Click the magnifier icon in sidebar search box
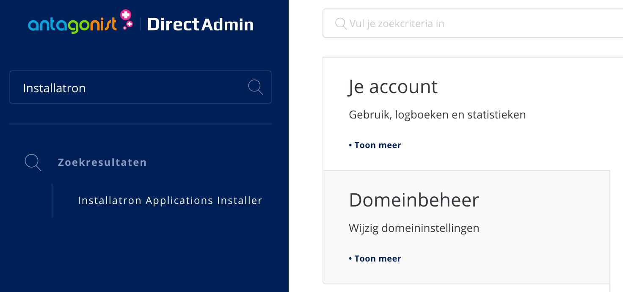 point(255,87)
